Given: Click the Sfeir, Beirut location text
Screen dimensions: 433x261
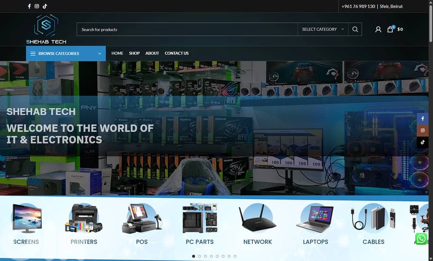Looking at the screenshot, I should 391,7.
